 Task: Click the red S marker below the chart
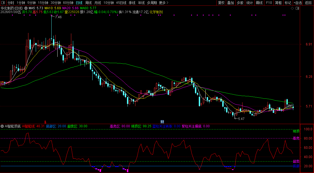[x=45, y=122]
